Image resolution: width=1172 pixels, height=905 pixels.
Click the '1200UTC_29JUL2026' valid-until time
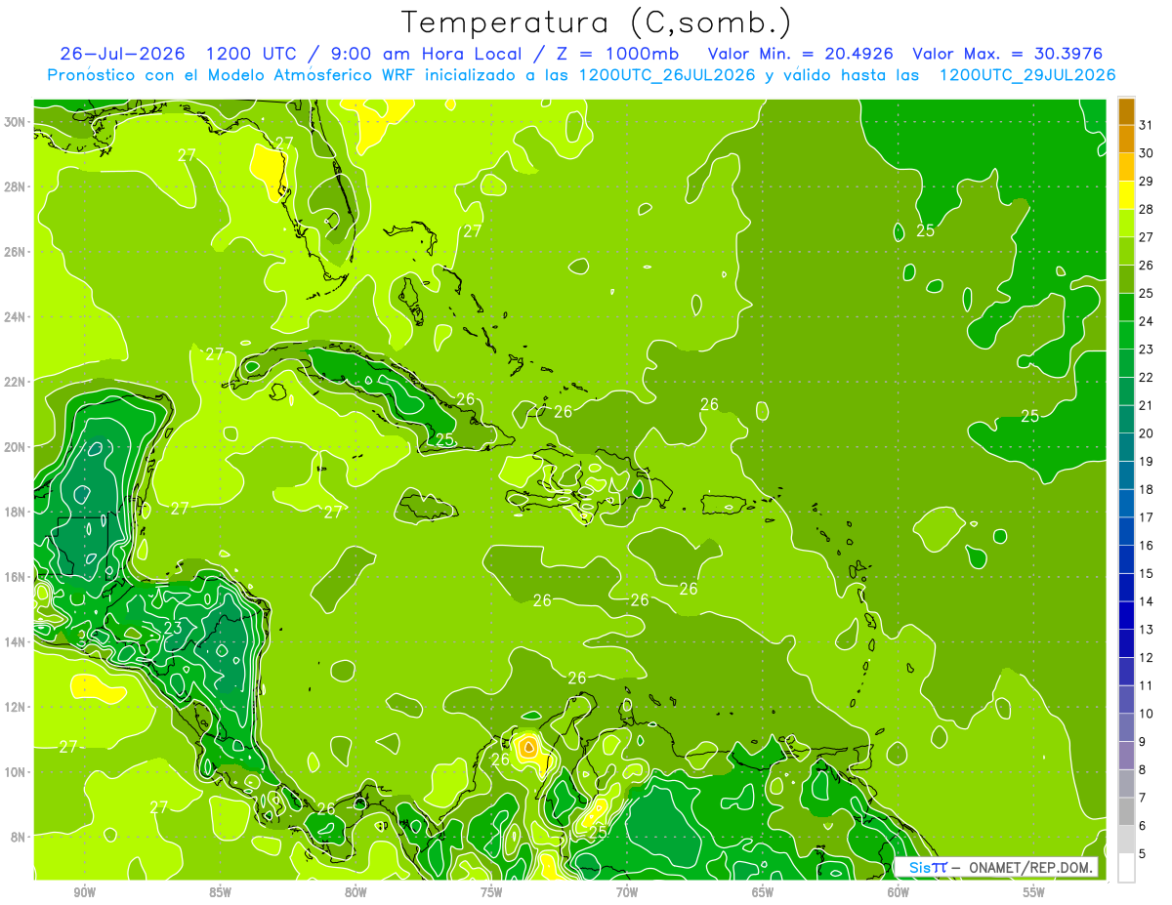click(x=1026, y=75)
